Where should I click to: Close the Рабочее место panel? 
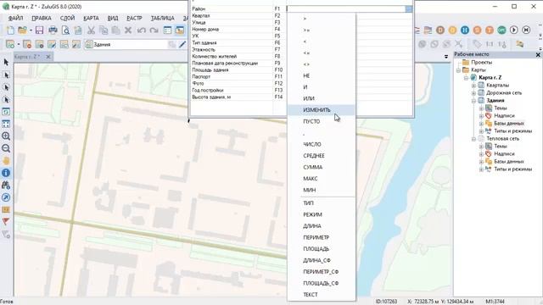[x=538, y=54]
